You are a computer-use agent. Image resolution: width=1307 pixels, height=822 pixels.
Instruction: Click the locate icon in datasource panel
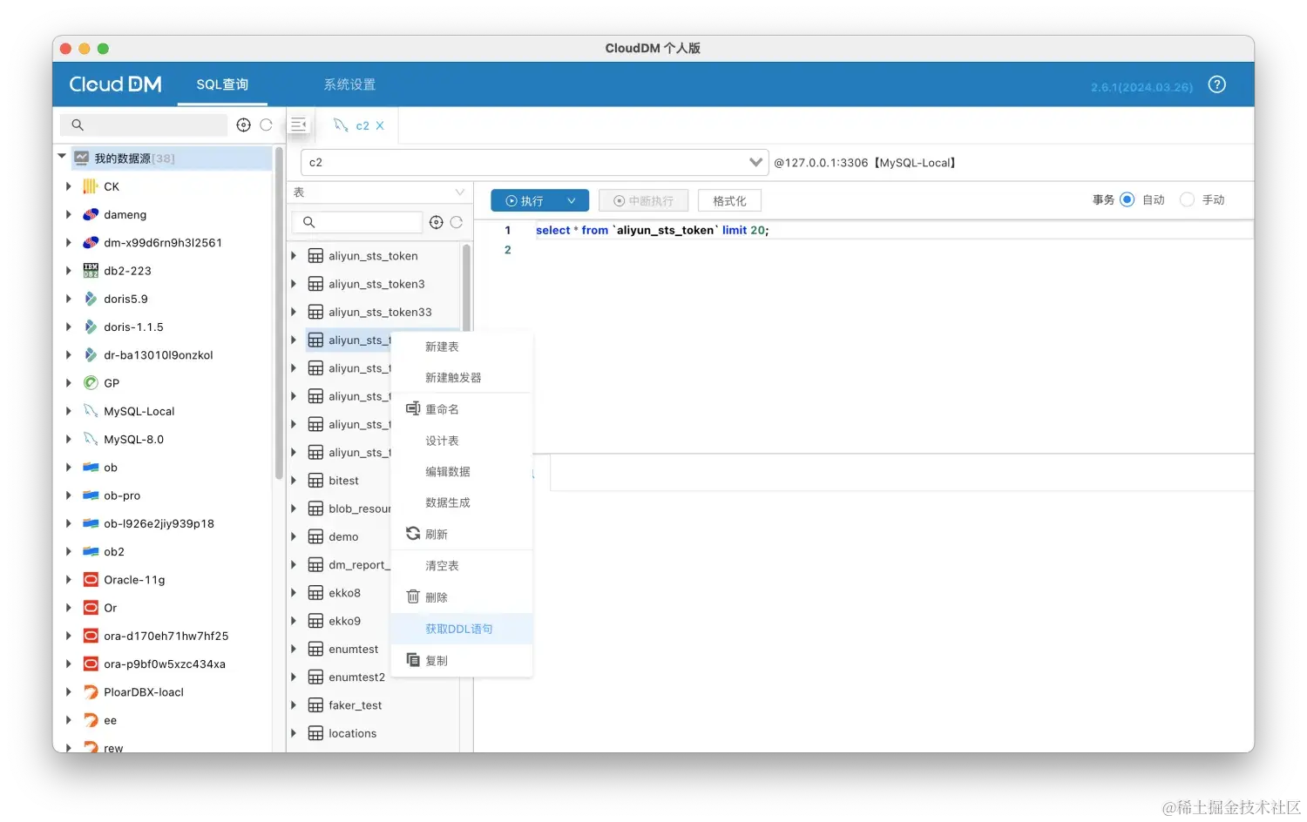[x=244, y=125]
